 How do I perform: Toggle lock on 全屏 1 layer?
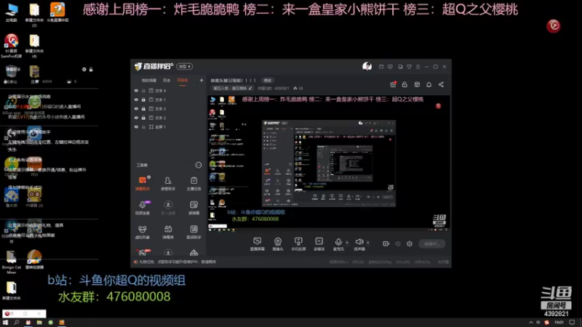click(x=143, y=126)
